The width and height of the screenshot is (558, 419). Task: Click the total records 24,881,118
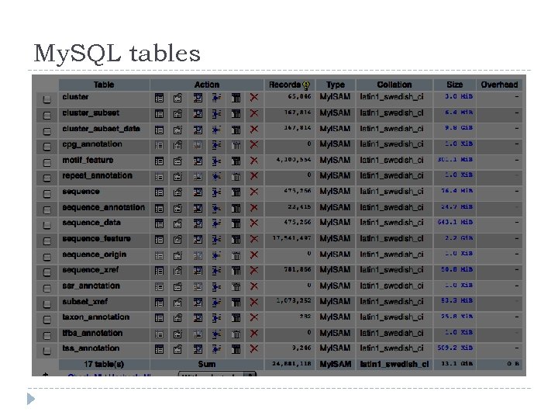click(292, 364)
